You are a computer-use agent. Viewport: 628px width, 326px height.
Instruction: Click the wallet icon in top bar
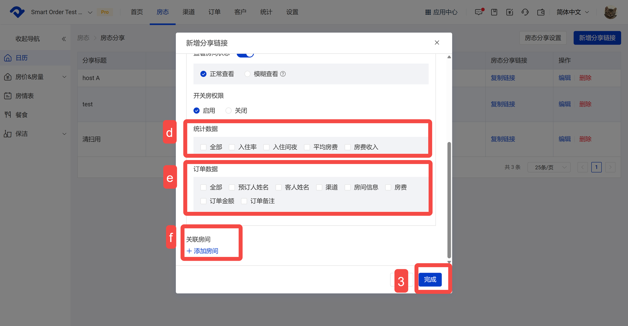point(541,12)
